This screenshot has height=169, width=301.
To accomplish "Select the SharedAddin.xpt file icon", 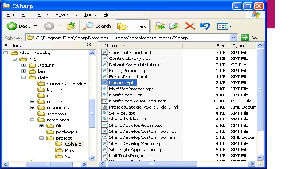I will click(x=104, y=119).
